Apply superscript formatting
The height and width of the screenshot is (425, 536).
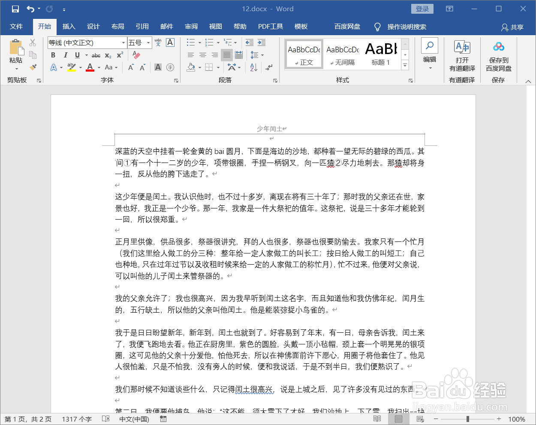(x=120, y=55)
